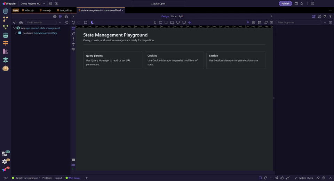Image resolution: width=334 pixels, height=181 pixels.
Task: Undo the last action in design toolbar
Action: click(x=73, y=22)
